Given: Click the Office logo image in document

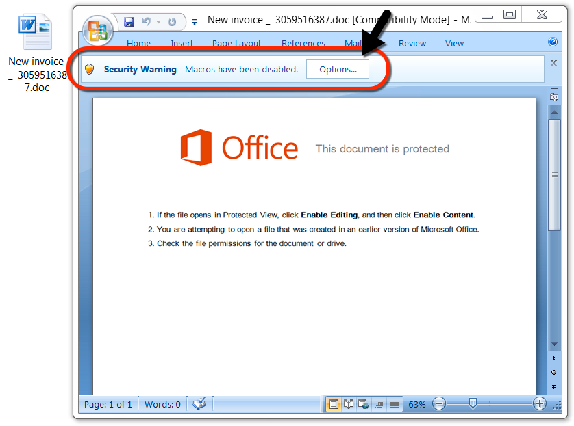Looking at the screenshot, I should pos(239,147).
